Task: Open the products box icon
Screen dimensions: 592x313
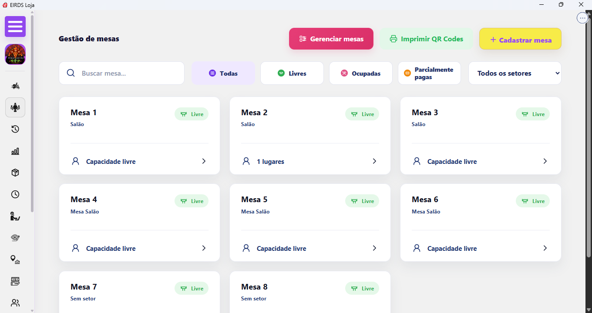Action: (x=15, y=173)
